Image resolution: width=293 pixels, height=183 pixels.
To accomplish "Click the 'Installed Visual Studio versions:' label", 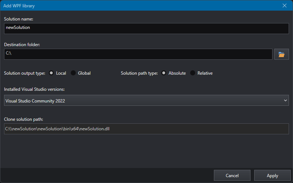I will [x=34, y=89].
